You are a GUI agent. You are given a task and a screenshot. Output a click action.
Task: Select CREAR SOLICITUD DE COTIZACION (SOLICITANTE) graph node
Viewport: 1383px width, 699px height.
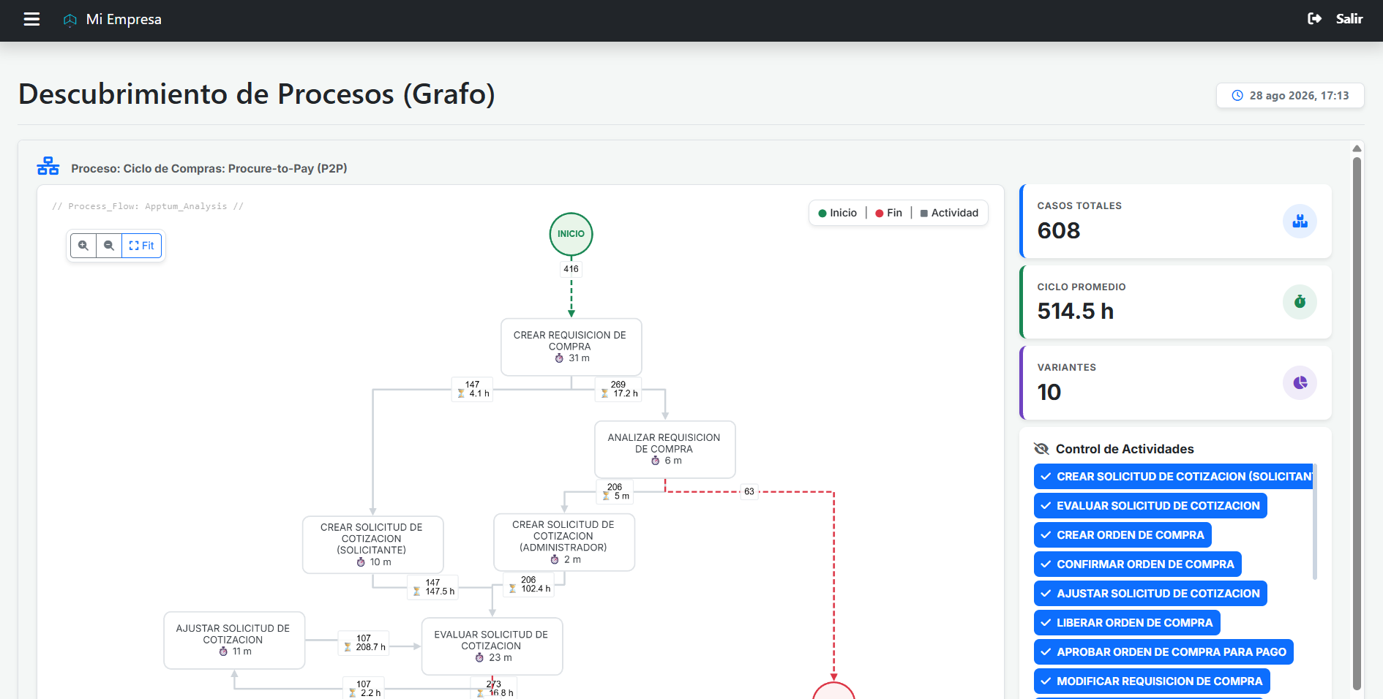pyautogui.click(x=373, y=545)
